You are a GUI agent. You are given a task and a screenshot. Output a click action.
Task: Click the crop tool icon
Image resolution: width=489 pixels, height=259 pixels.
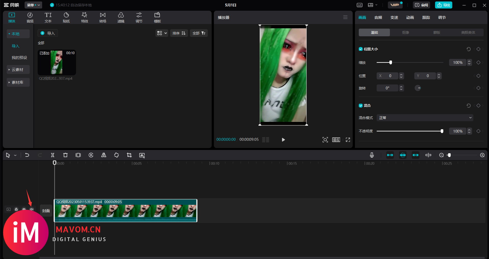[129, 155]
